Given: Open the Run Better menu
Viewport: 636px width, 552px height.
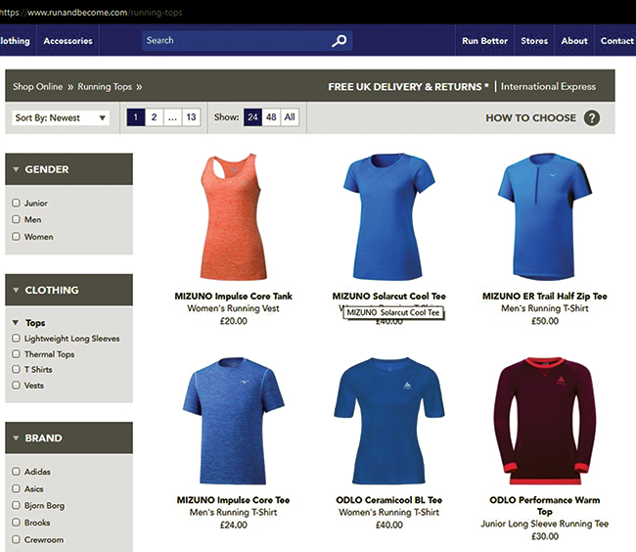Looking at the screenshot, I should (x=484, y=40).
